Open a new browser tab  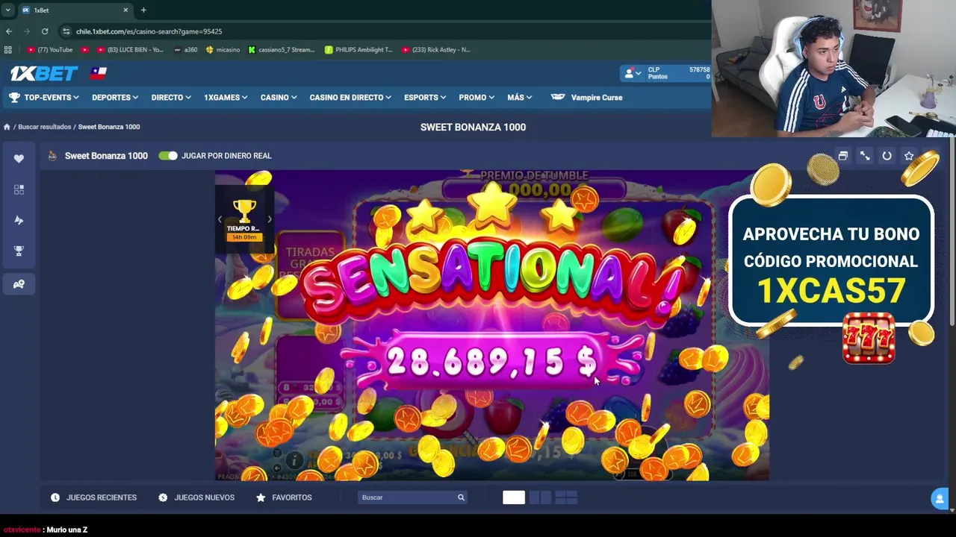tap(143, 10)
